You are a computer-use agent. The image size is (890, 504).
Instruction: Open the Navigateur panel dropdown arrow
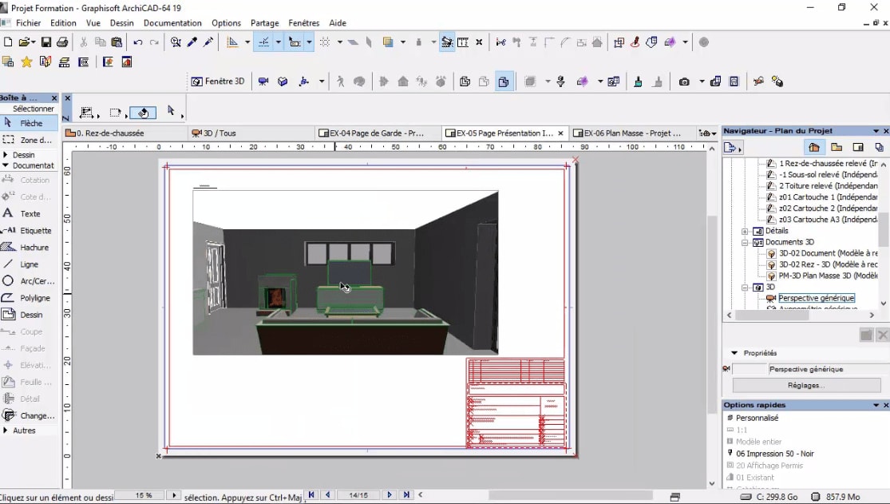point(876,131)
